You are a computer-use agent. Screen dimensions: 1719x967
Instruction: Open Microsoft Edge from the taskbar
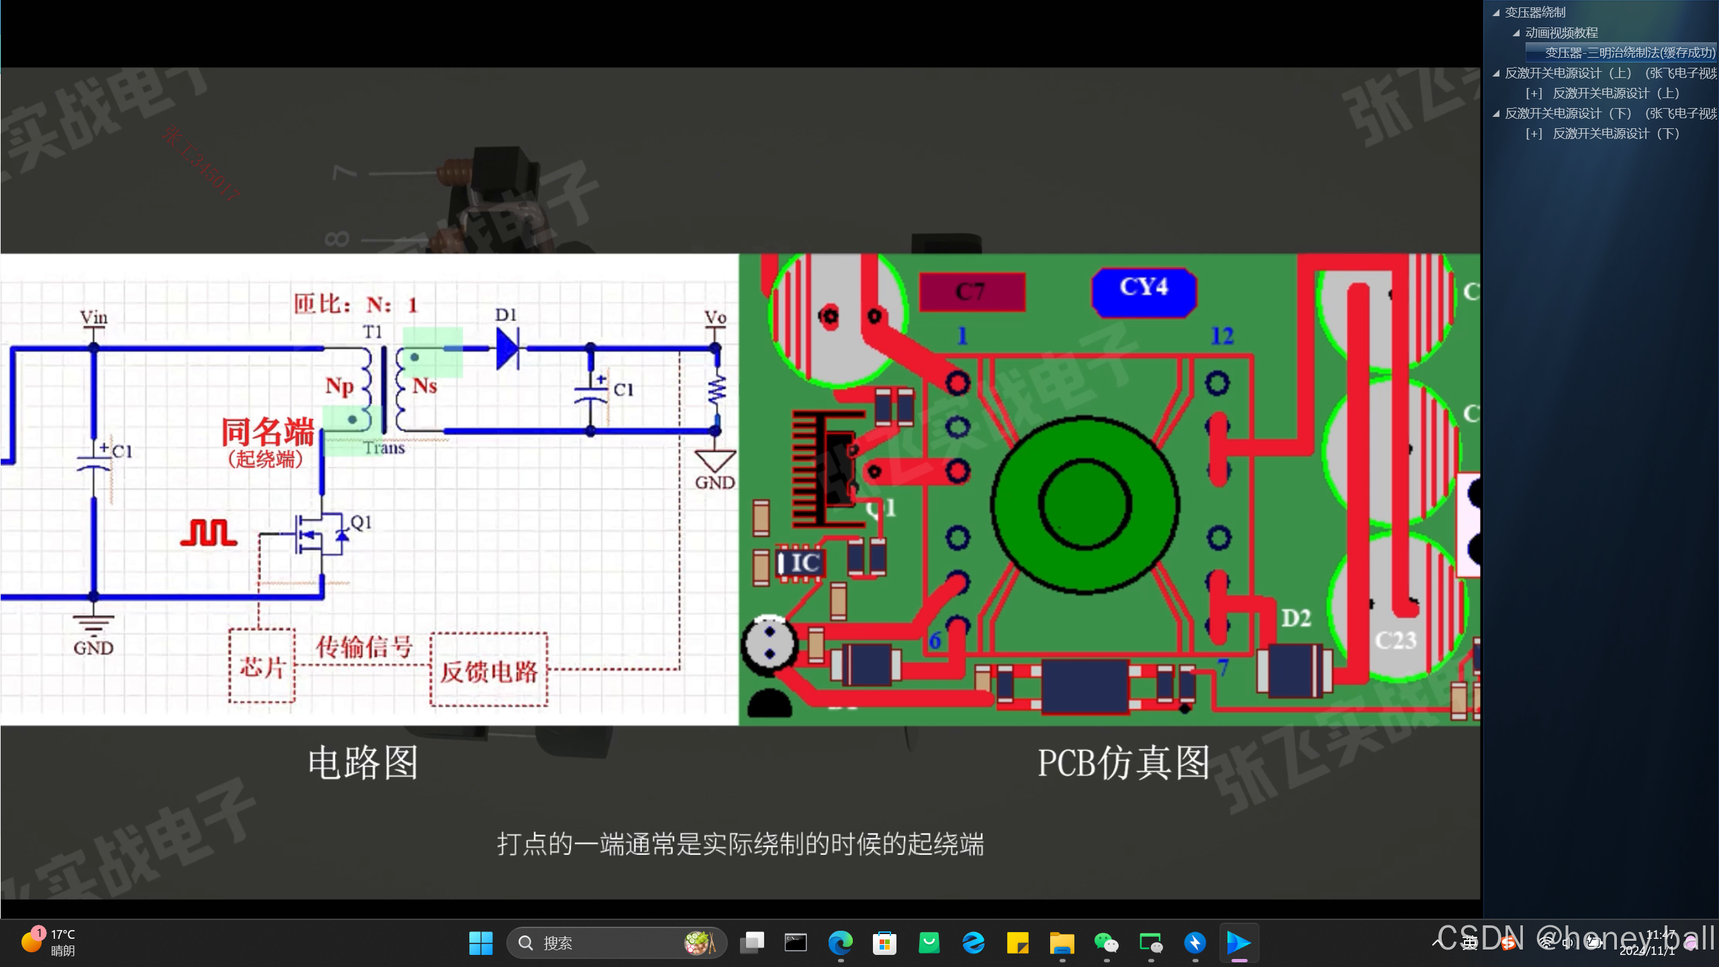point(840,943)
